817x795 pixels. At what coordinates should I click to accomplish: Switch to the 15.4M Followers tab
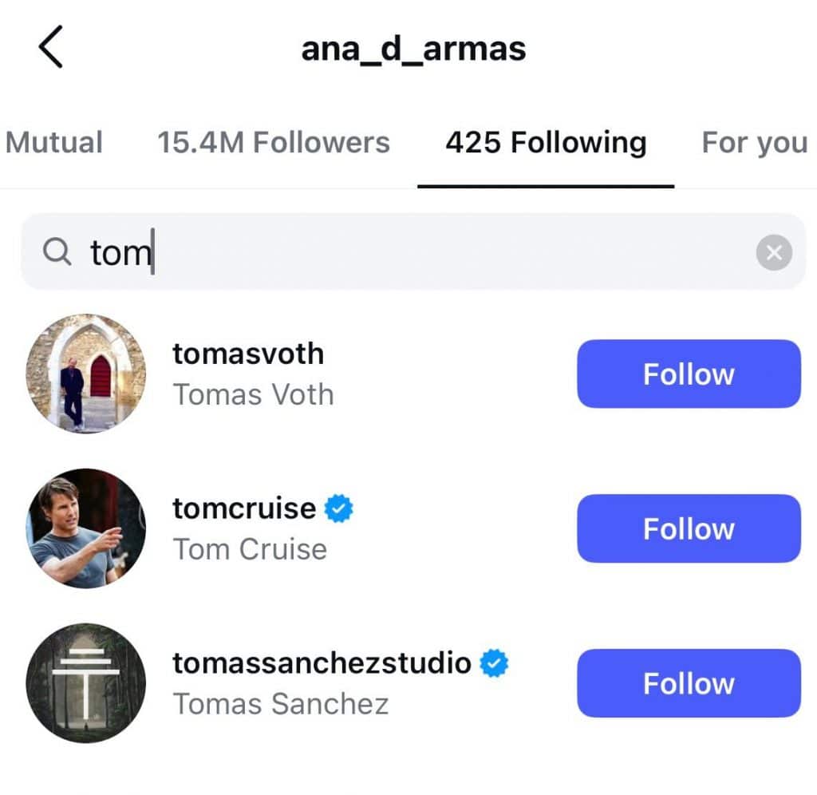[x=274, y=143]
